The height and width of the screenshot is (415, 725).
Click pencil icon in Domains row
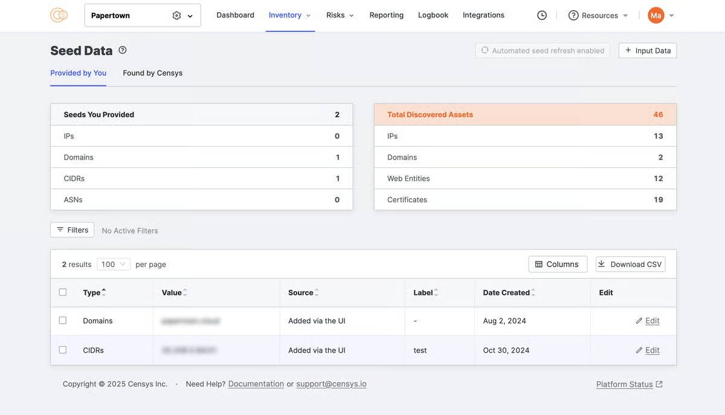(639, 321)
